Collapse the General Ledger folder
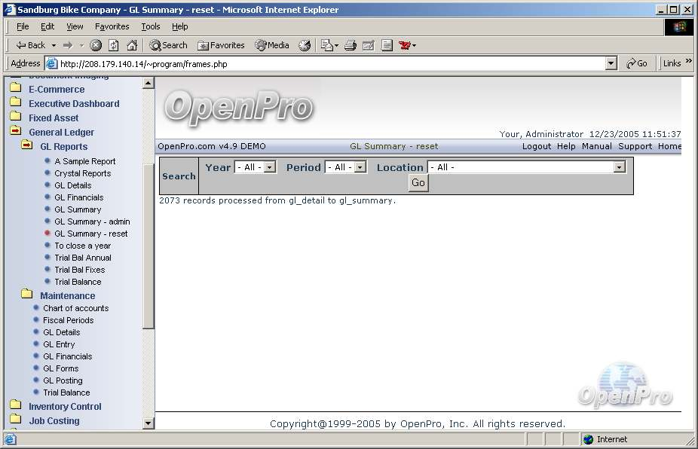698x449 pixels. click(x=15, y=132)
